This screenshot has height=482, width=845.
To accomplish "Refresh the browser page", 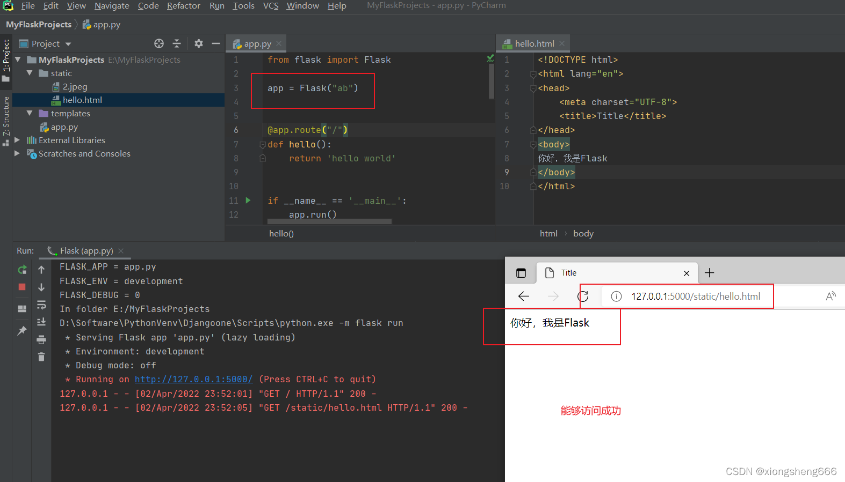I will click(583, 296).
